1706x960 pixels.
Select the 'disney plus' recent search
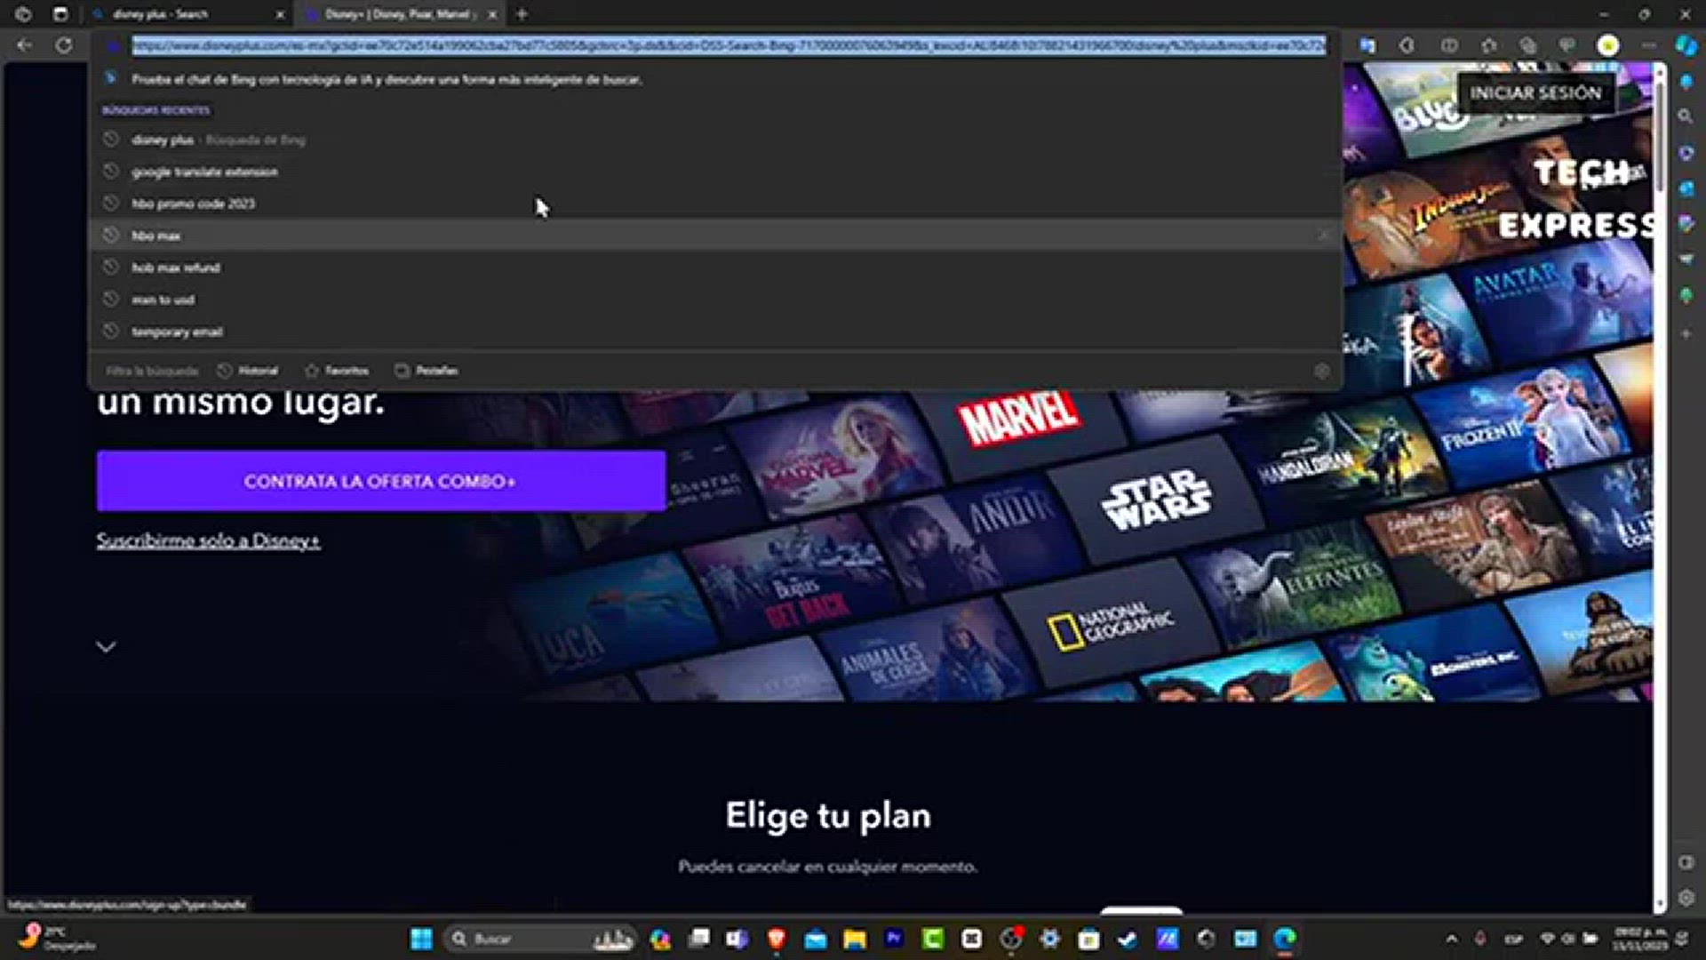(163, 140)
